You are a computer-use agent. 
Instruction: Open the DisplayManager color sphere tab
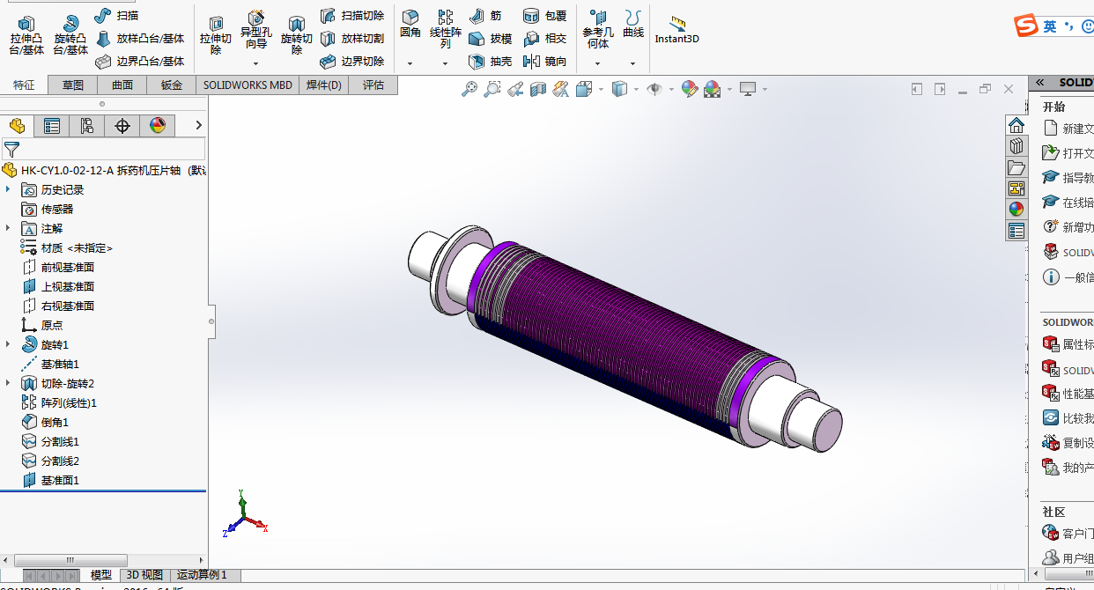pos(158,126)
